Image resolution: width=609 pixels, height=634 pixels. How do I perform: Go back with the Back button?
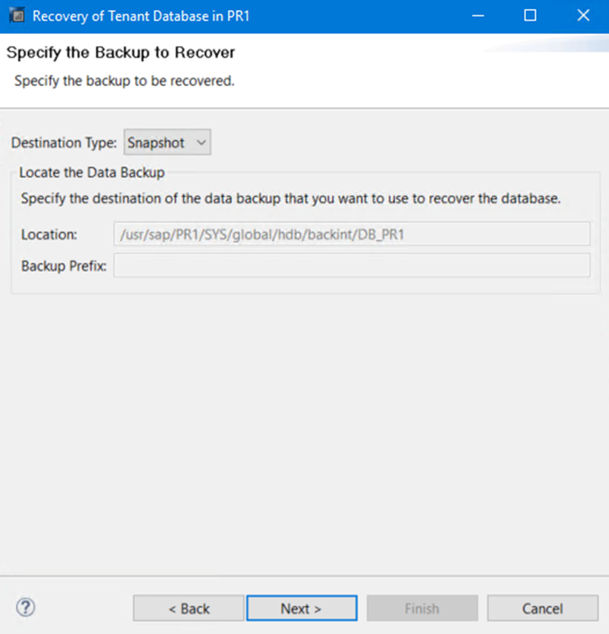188,608
